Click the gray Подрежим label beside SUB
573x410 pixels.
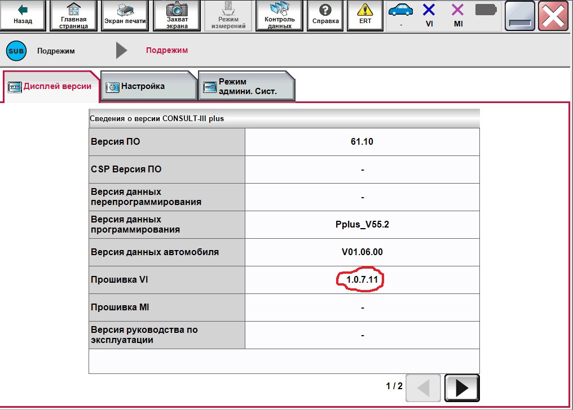(x=56, y=51)
